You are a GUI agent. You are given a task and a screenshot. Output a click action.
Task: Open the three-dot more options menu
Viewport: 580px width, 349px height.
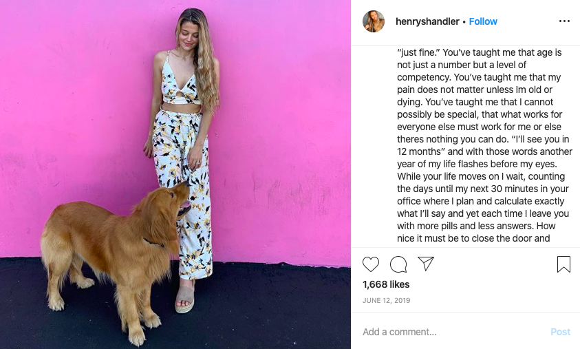point(564,21)
